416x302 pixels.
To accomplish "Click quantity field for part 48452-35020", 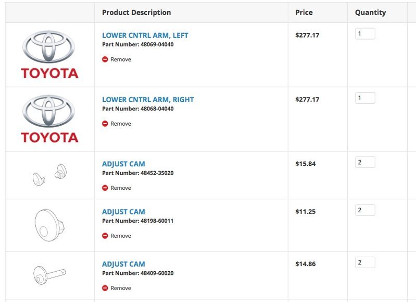I will 365,162.
